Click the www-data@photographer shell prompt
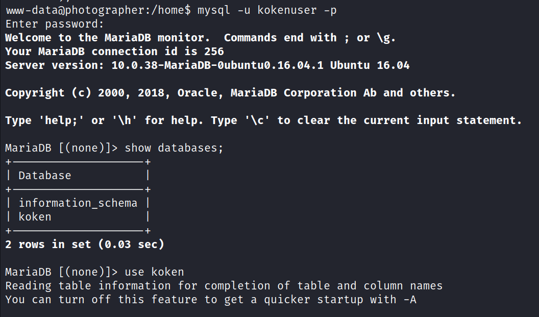 (x=98, y=10)
